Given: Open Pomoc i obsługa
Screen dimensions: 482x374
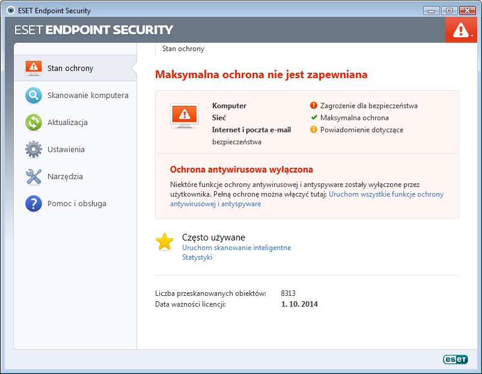Looking at the screenshot, I should click(x=75, y=204).
